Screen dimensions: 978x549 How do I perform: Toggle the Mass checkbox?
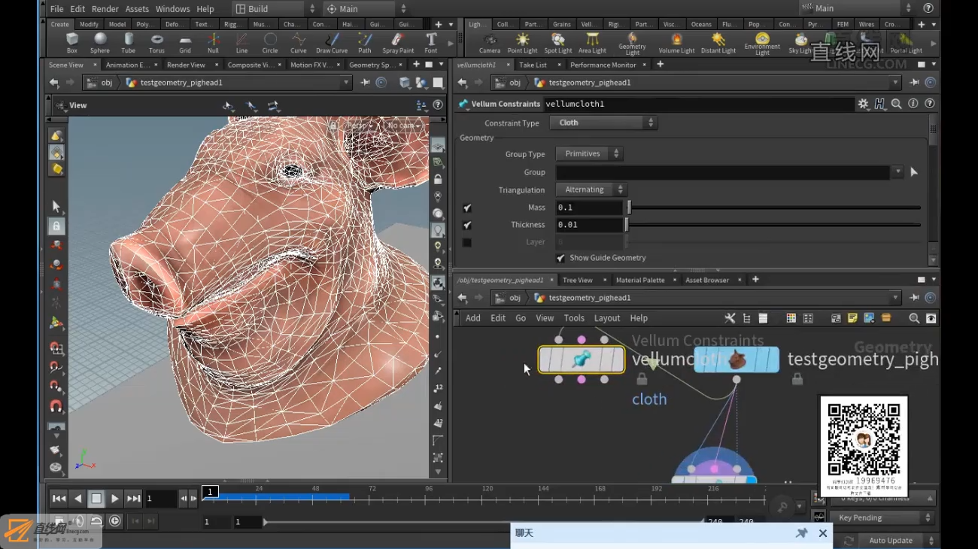[467, 208]
